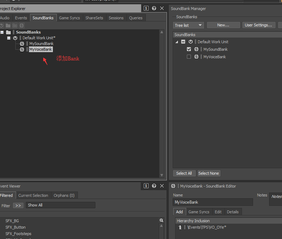Switch to Game Syncs tab in Project Explorer

[x=69, y=18]
